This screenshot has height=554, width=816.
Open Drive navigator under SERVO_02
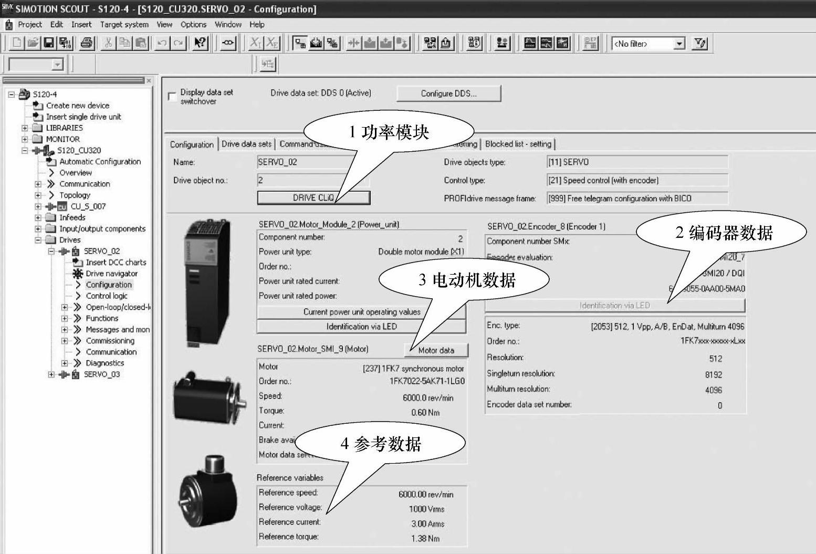(x=112, y=274)
